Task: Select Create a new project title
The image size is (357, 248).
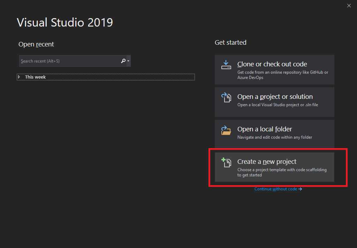Action: pos(267,161)
